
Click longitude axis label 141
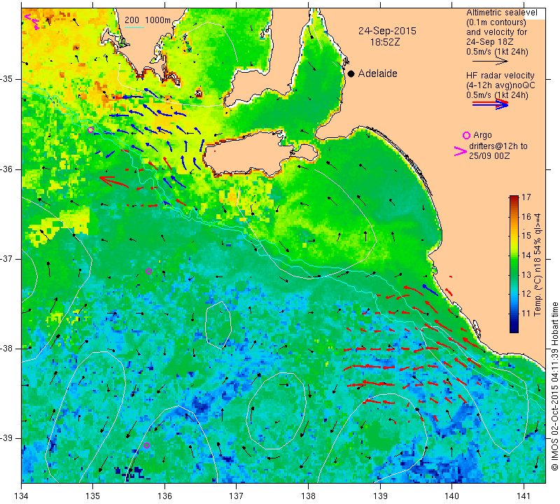[x=524, y=496]
